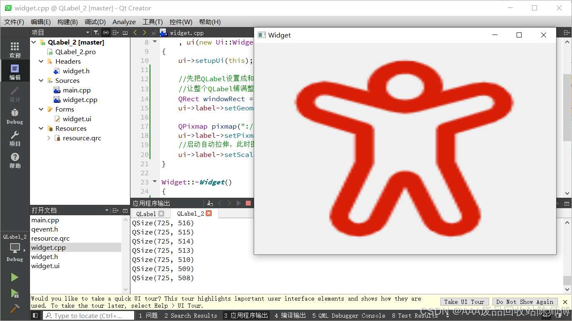Open the 1 问题 (Issues) pane
Screen dimensions: 572x321
[148, 316]
